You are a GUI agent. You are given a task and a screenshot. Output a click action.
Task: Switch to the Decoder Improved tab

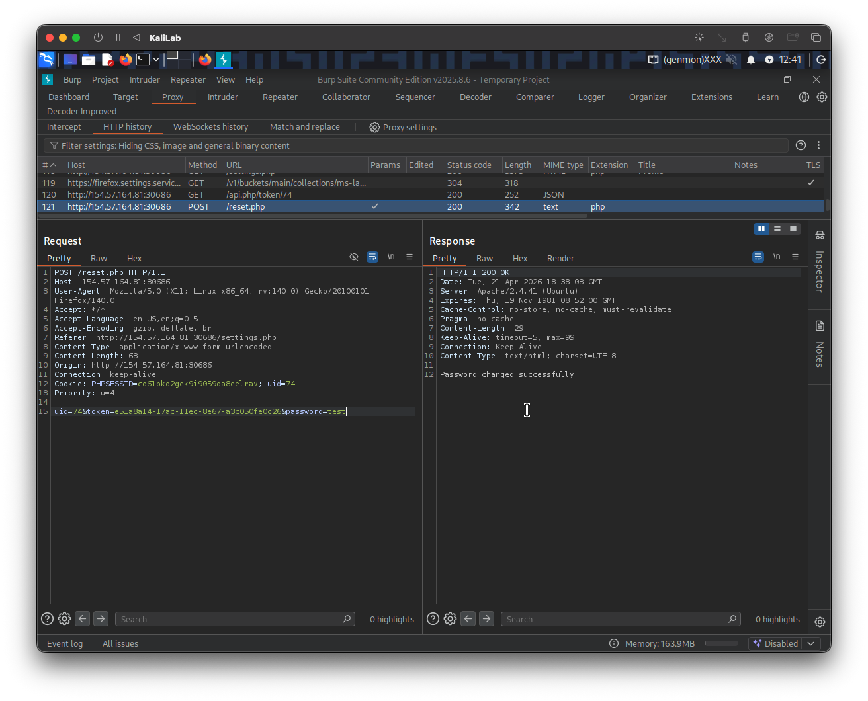click(82, 111)
